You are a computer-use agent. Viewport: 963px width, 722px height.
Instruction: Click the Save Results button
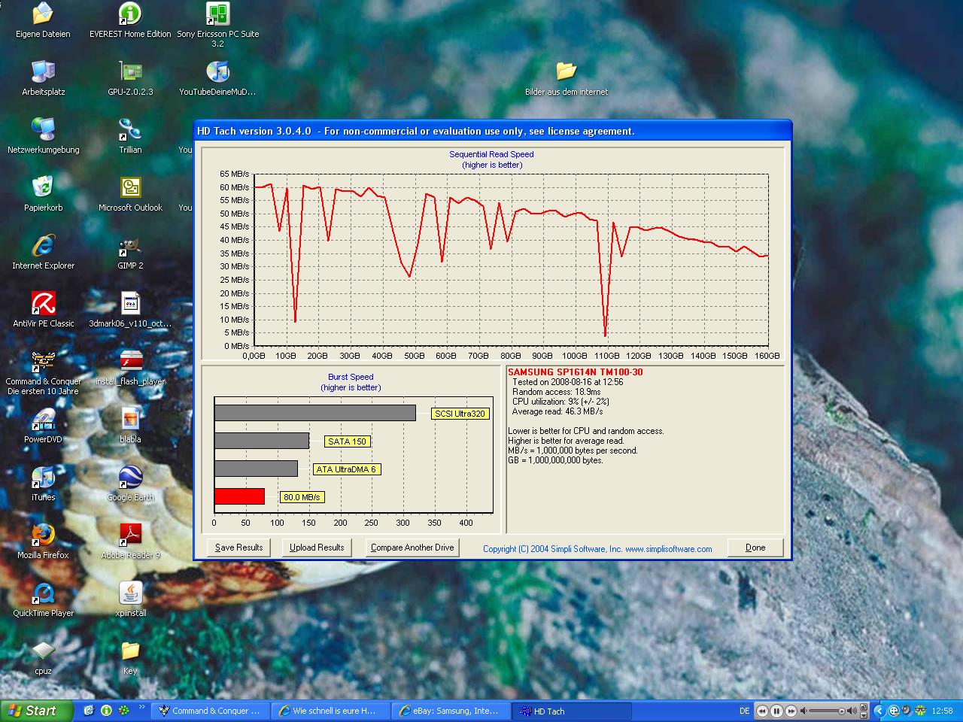238,548
